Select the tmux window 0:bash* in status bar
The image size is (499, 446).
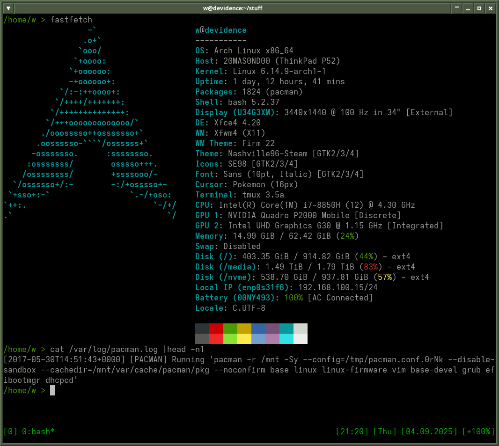coord(38,431)
